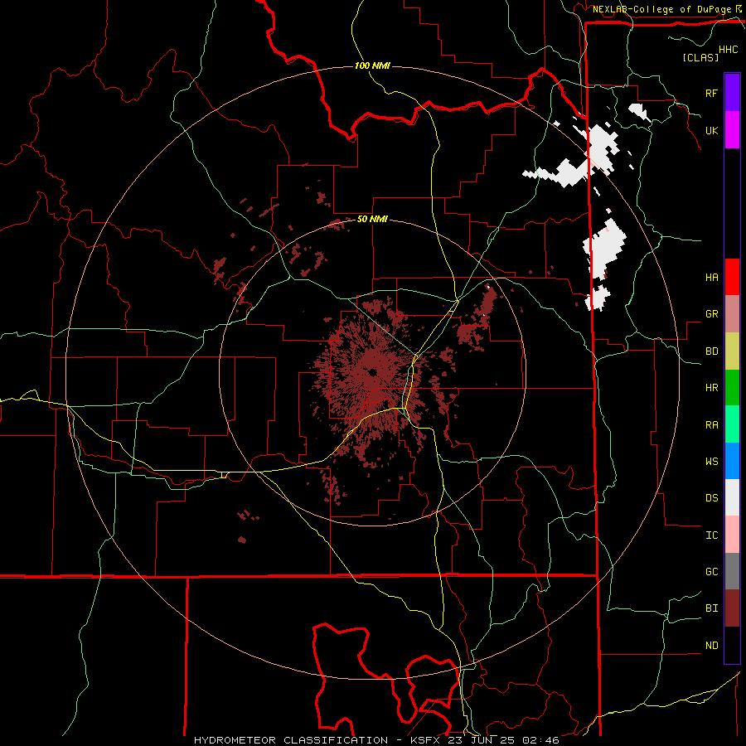Click the RF purple legend swatch

(732, 93)
